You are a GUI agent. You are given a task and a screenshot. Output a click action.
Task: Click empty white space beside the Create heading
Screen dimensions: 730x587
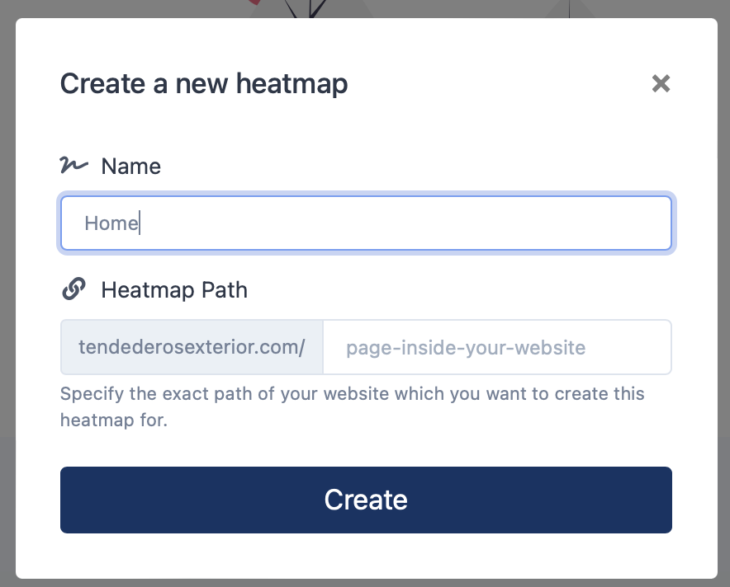point(498,83)
